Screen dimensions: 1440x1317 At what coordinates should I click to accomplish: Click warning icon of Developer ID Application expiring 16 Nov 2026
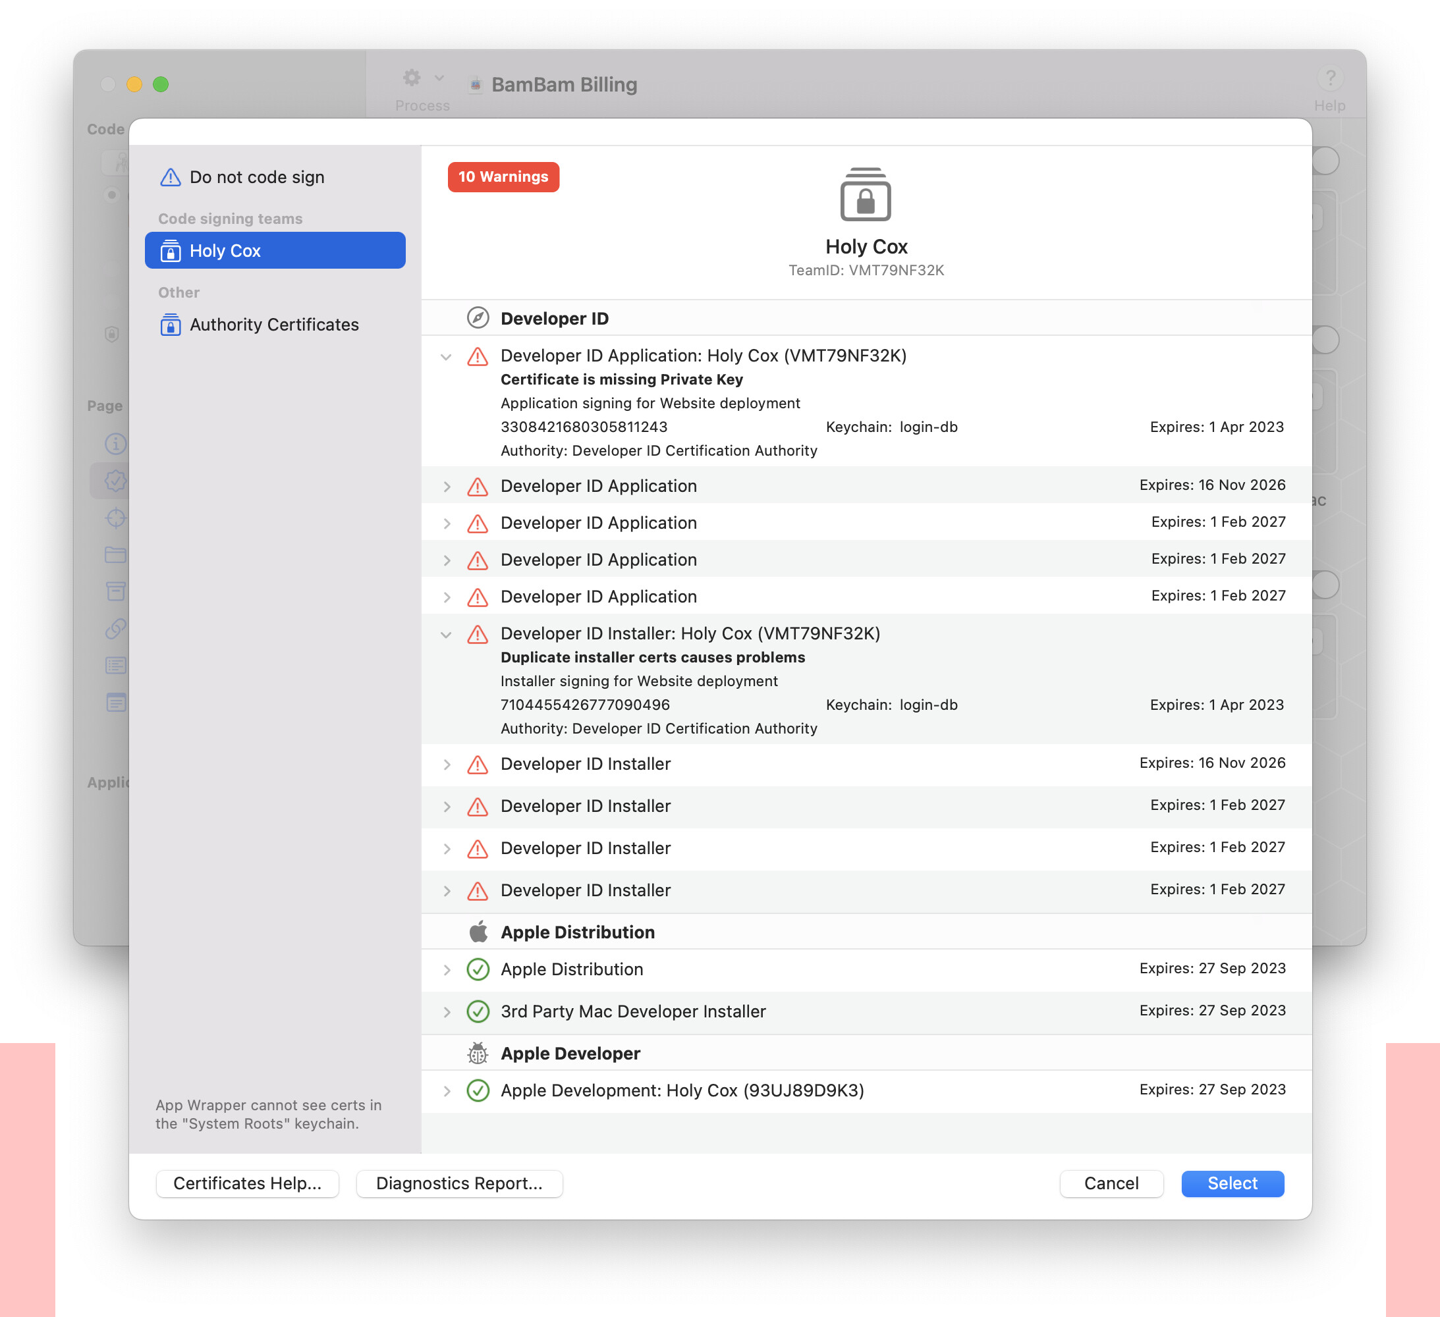click(x=478, y=487)
